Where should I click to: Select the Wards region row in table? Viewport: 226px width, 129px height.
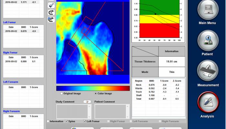[x=158, y=88]
